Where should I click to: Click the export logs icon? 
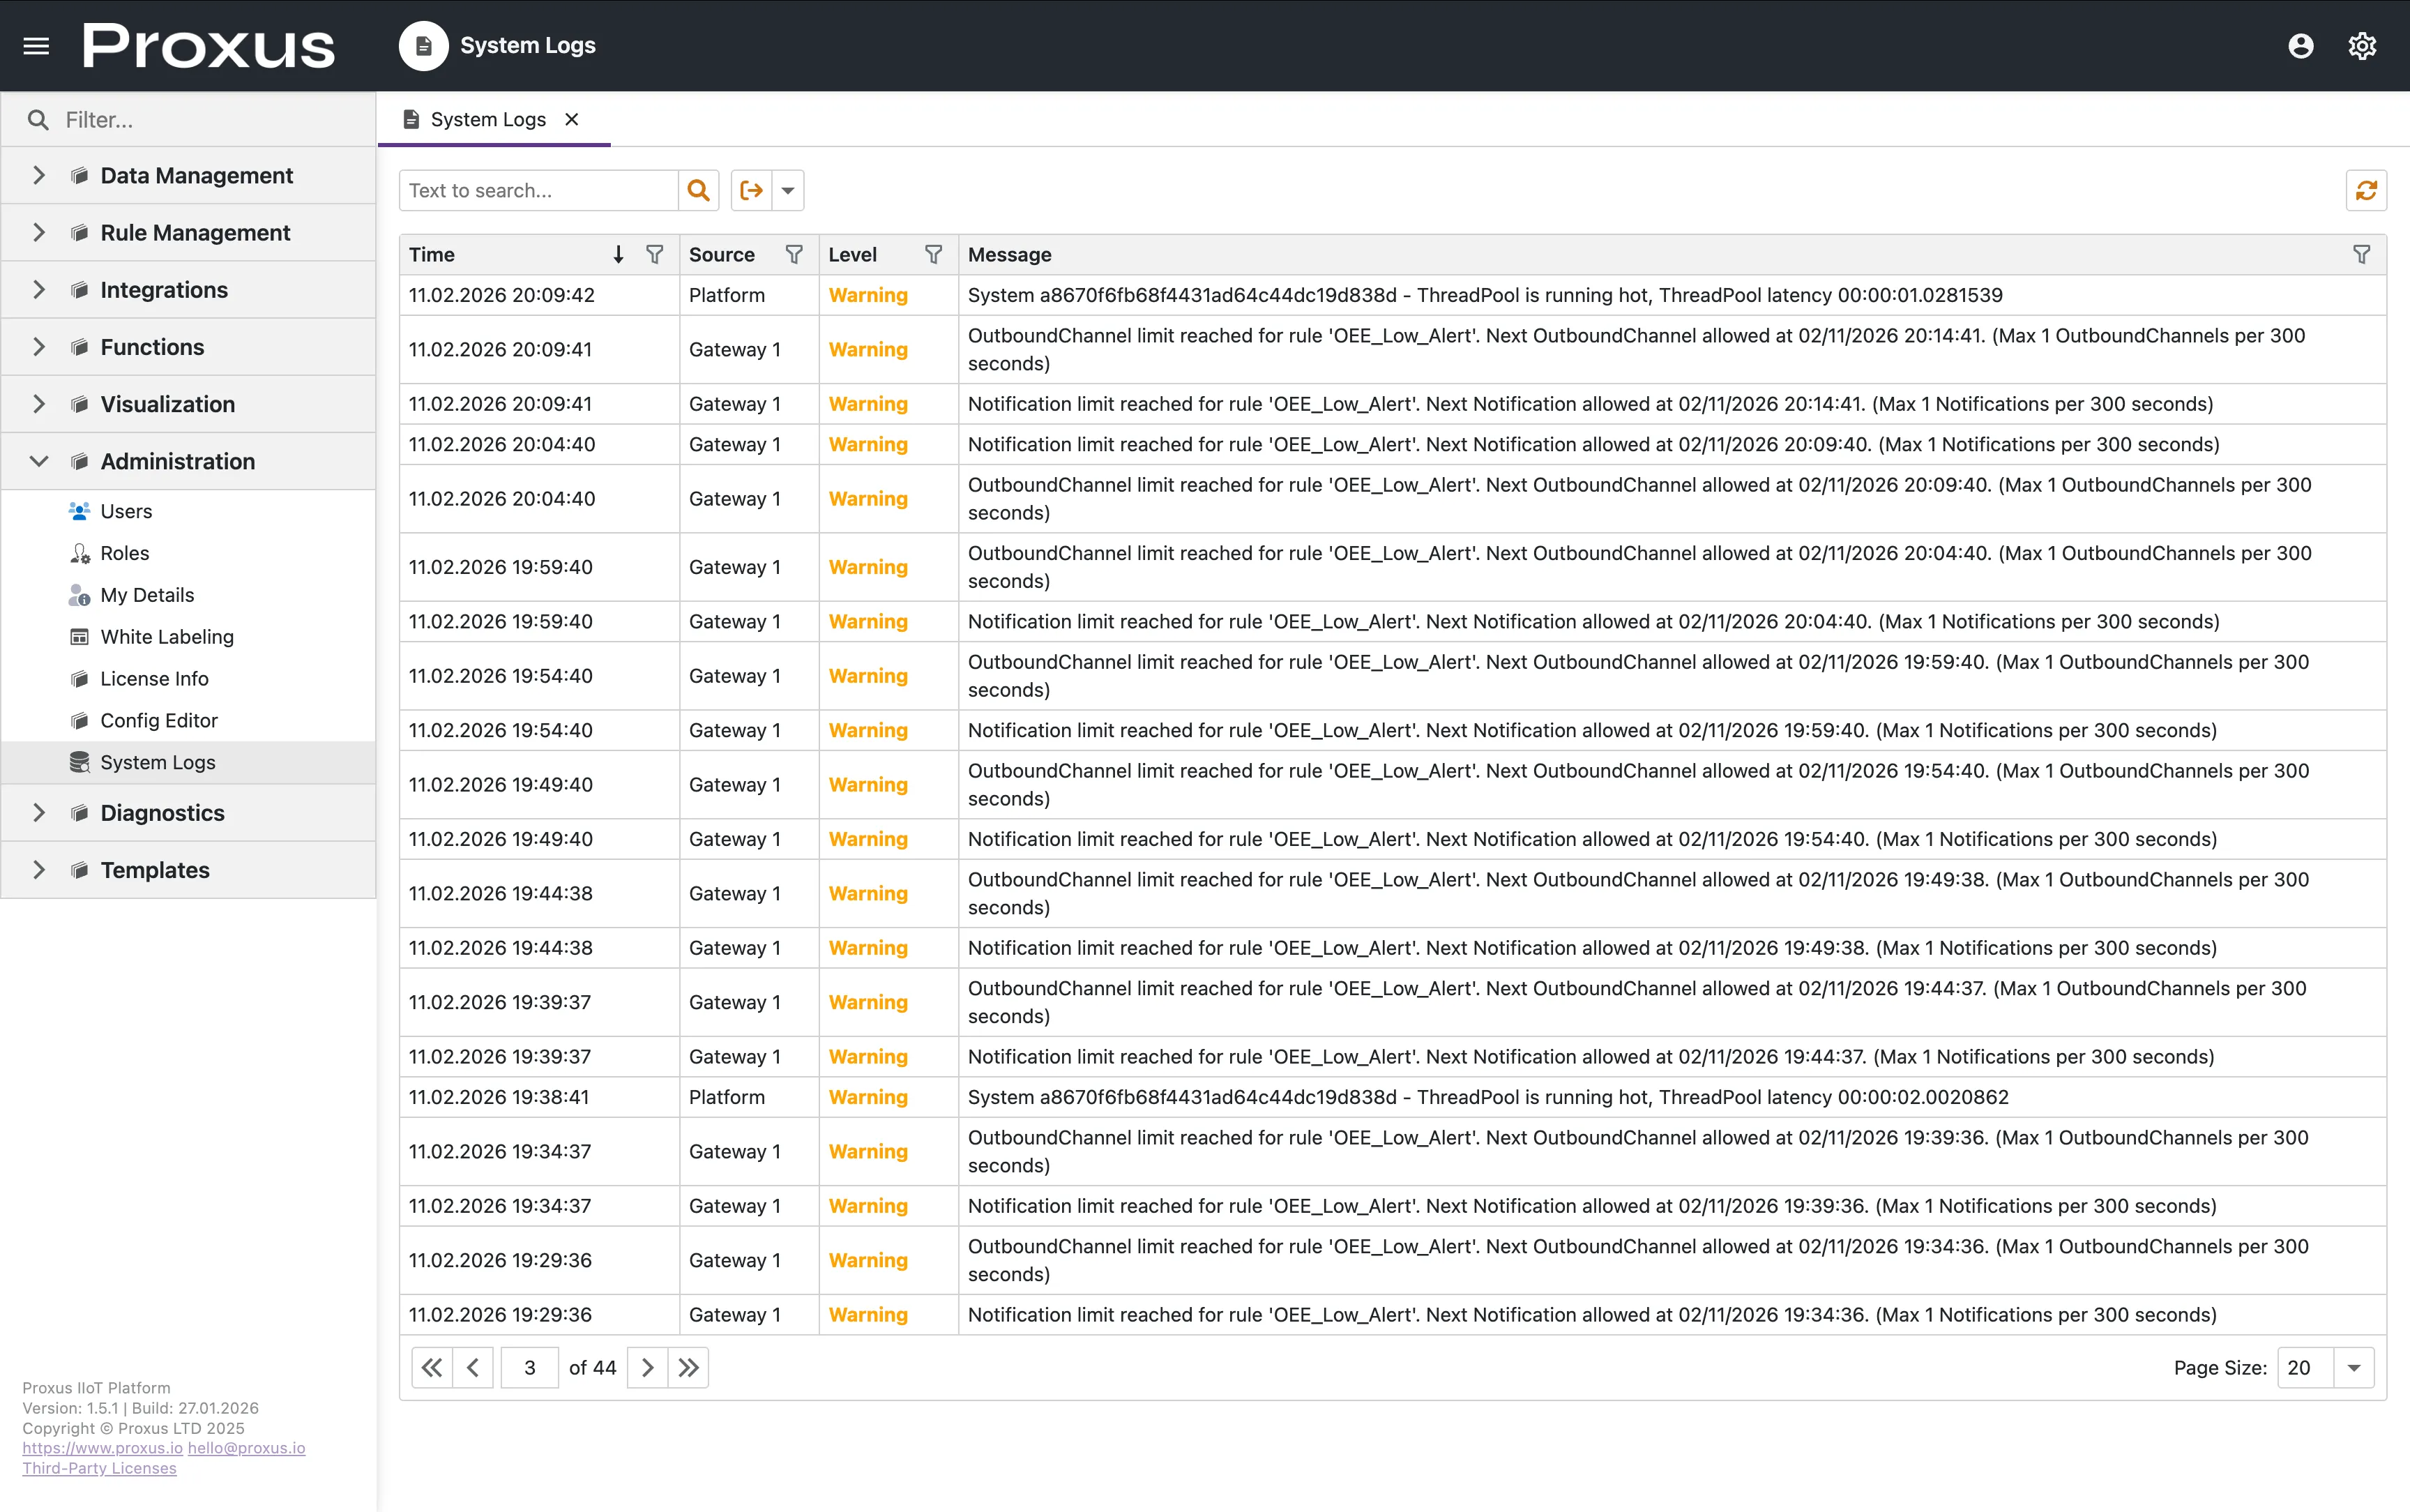coord(752,190)
